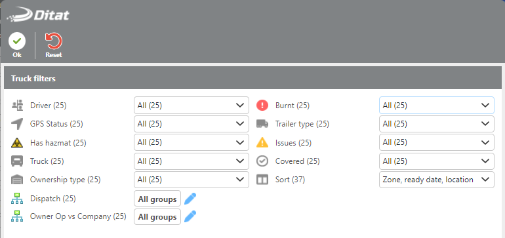Click the Ditat logo

click(38, 15)
